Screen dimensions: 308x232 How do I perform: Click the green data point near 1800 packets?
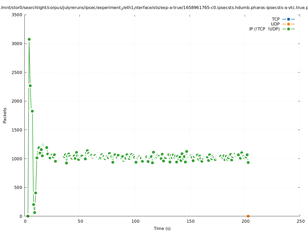(32, 111)
